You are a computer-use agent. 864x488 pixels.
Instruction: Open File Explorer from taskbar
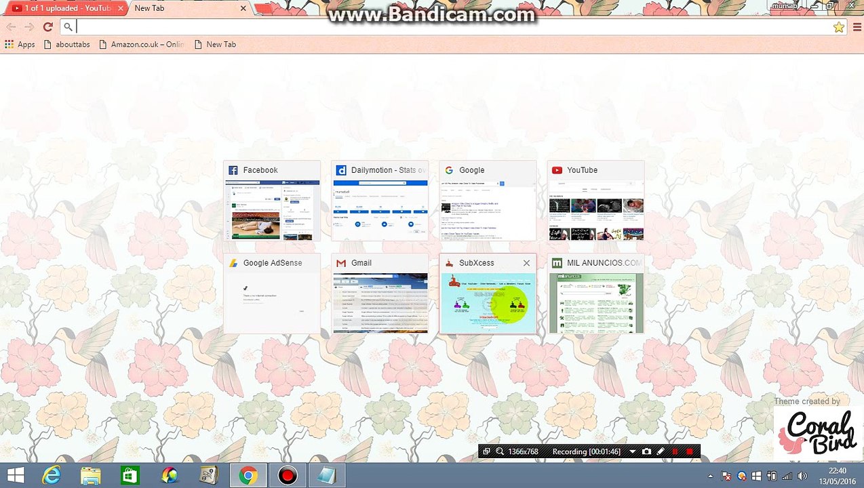point(91,476)
